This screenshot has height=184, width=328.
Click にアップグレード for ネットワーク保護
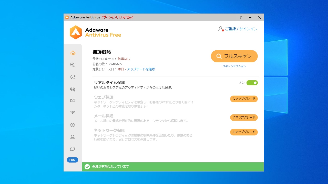[x=244, y=132]
